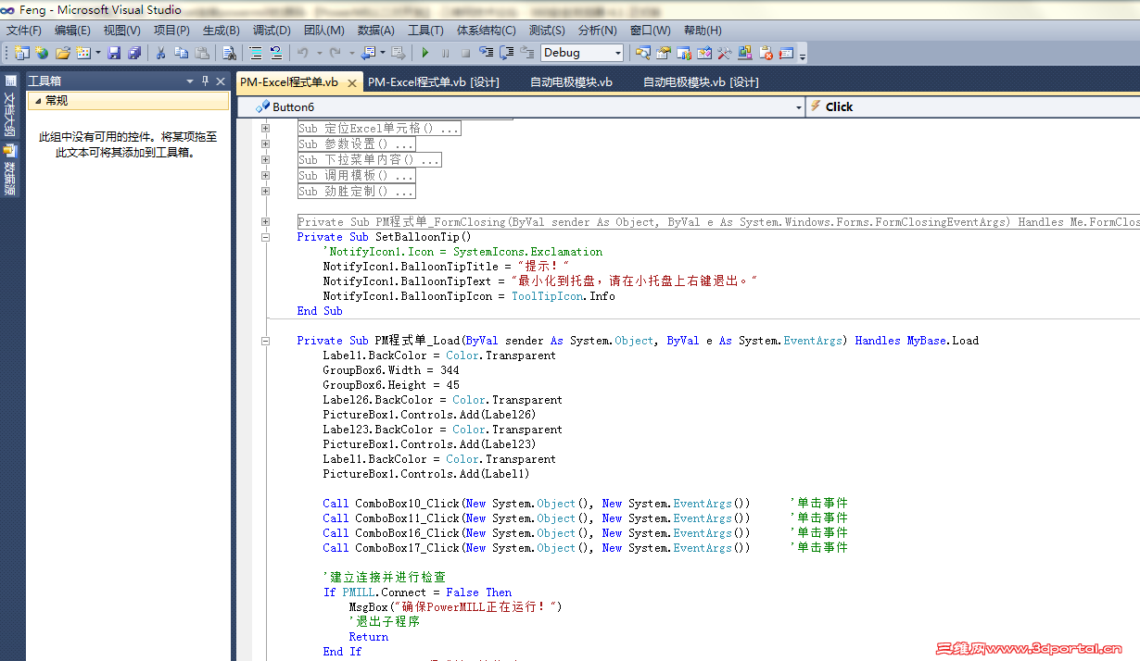This screenshot has height=661, width=1140.
Task: Switch to 自动电极模块.vb tab
Action: pos(571,82)
